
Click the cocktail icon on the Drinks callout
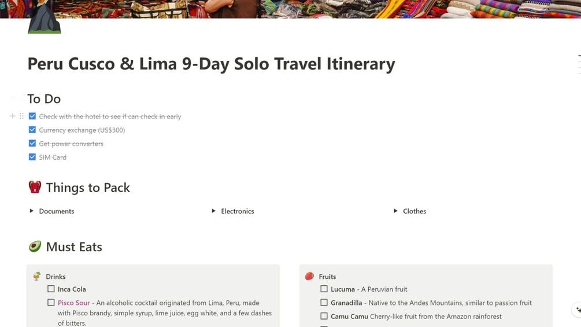pos(37,277)
